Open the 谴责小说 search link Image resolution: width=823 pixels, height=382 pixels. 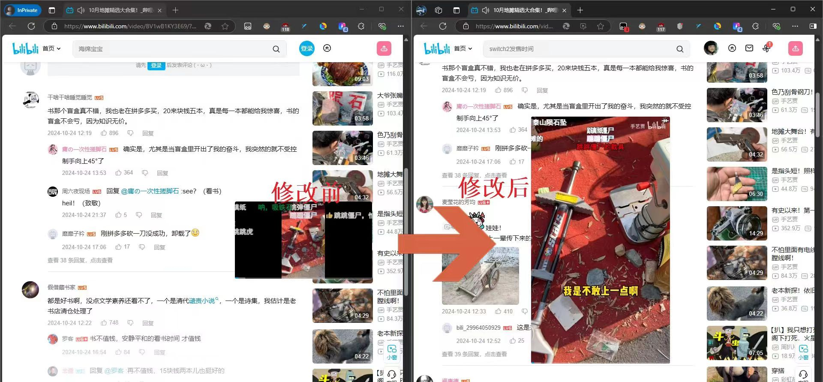(x=204, y=301)
